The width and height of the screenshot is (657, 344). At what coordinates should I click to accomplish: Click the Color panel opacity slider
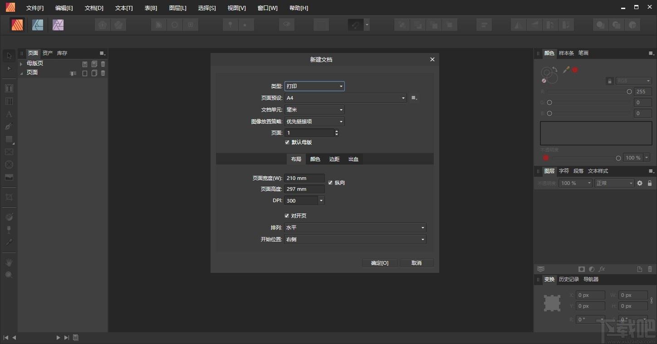[586, 158]
